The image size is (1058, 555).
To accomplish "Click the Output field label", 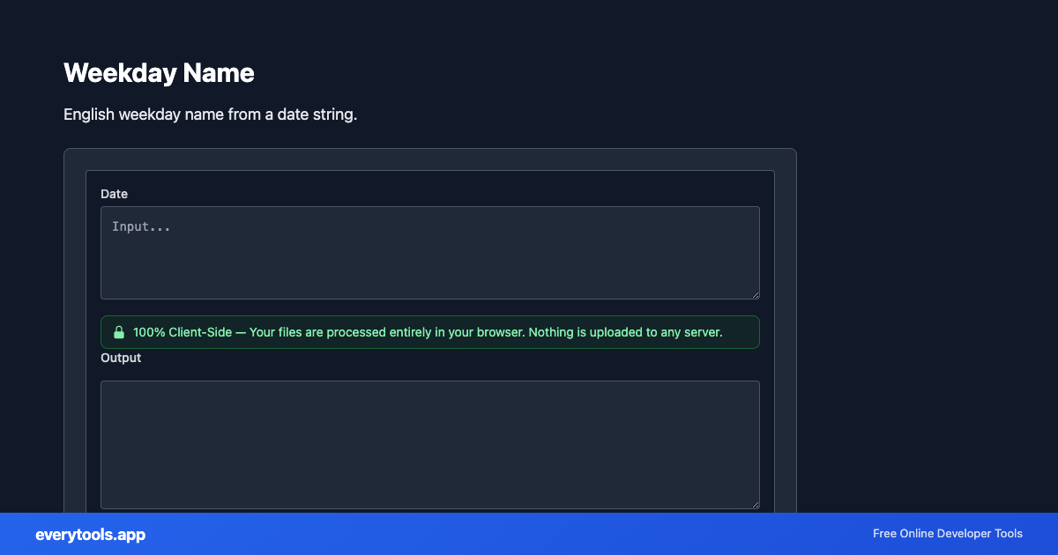I will pos(121,358).
